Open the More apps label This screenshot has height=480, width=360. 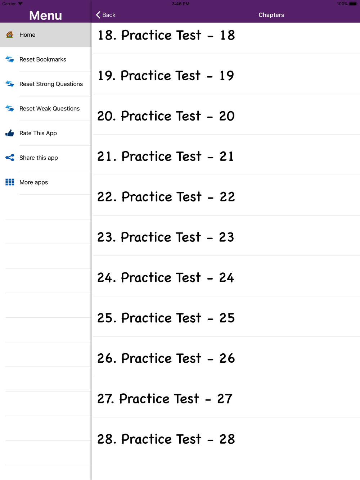[33, 182]
